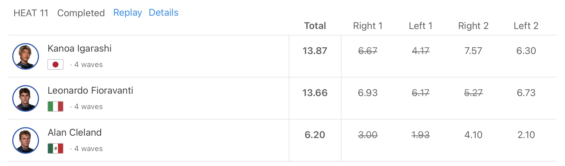Click Fioravanti's 6.93 Right 1 score
The height and width of the screenshot is (166, 565).
[x=368, y=93]
